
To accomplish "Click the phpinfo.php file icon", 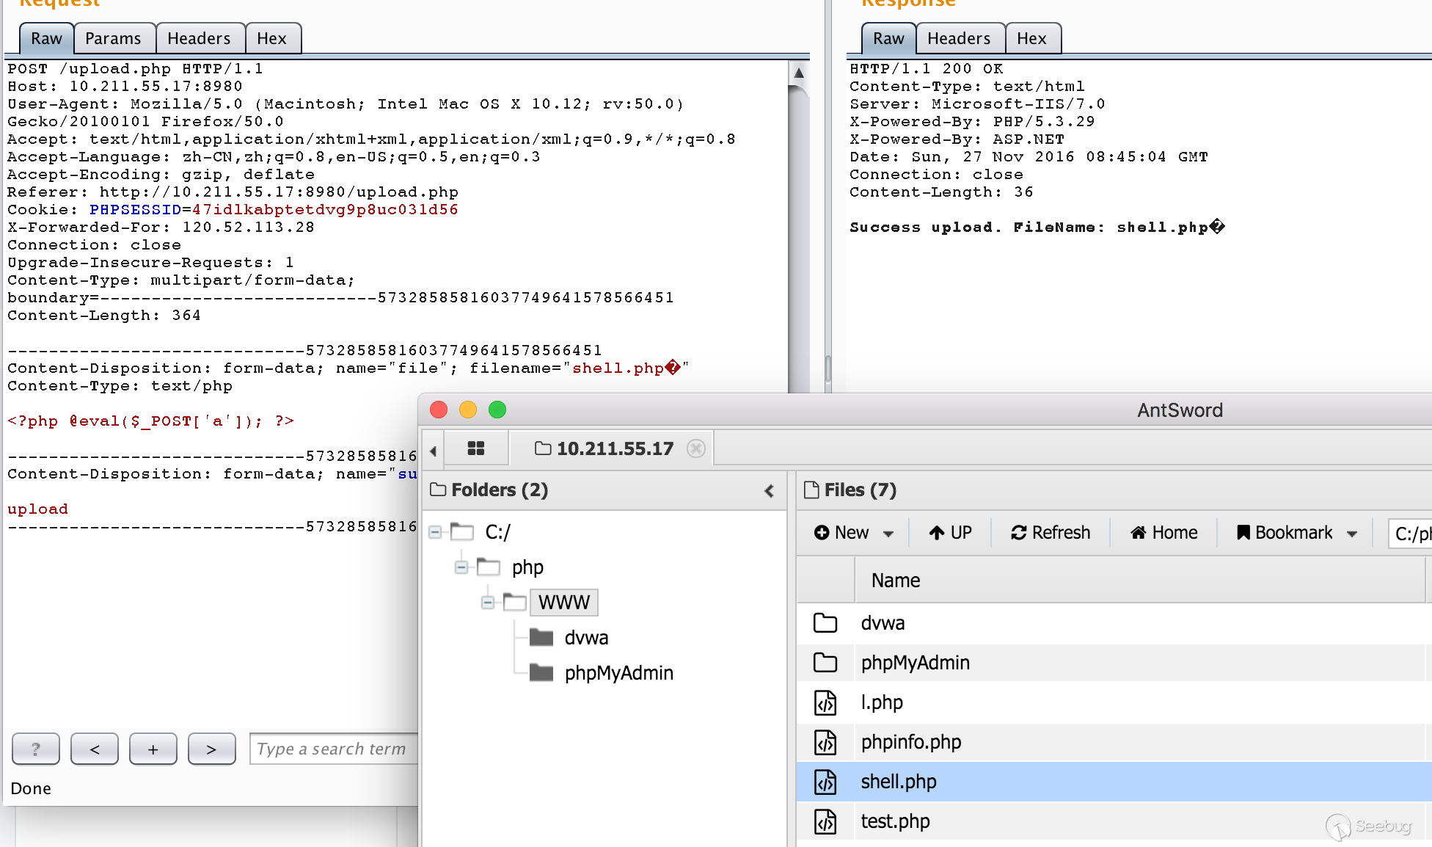I will tap(825, 742).
